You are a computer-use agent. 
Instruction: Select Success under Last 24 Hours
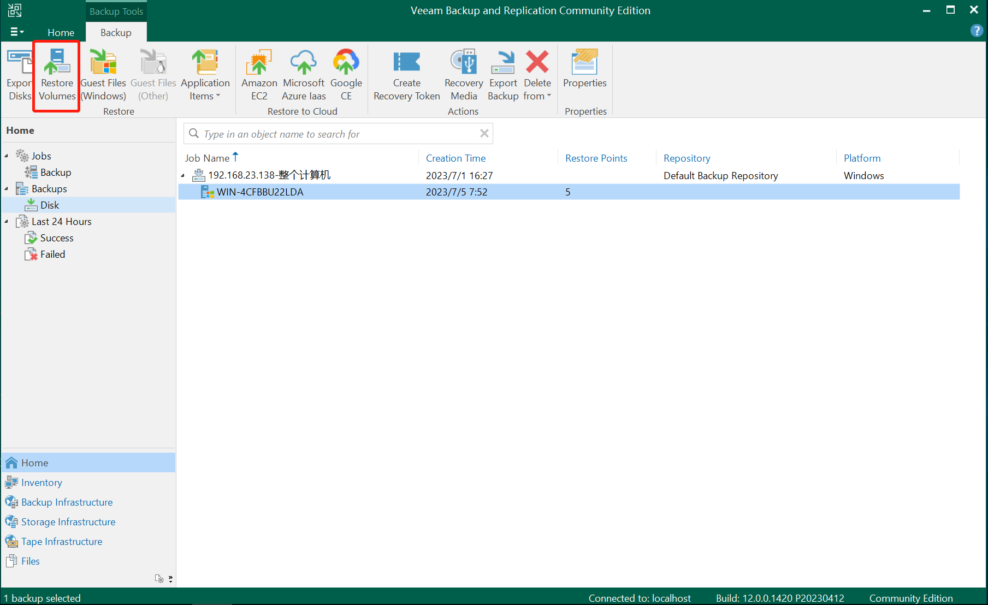click(57, 238)
